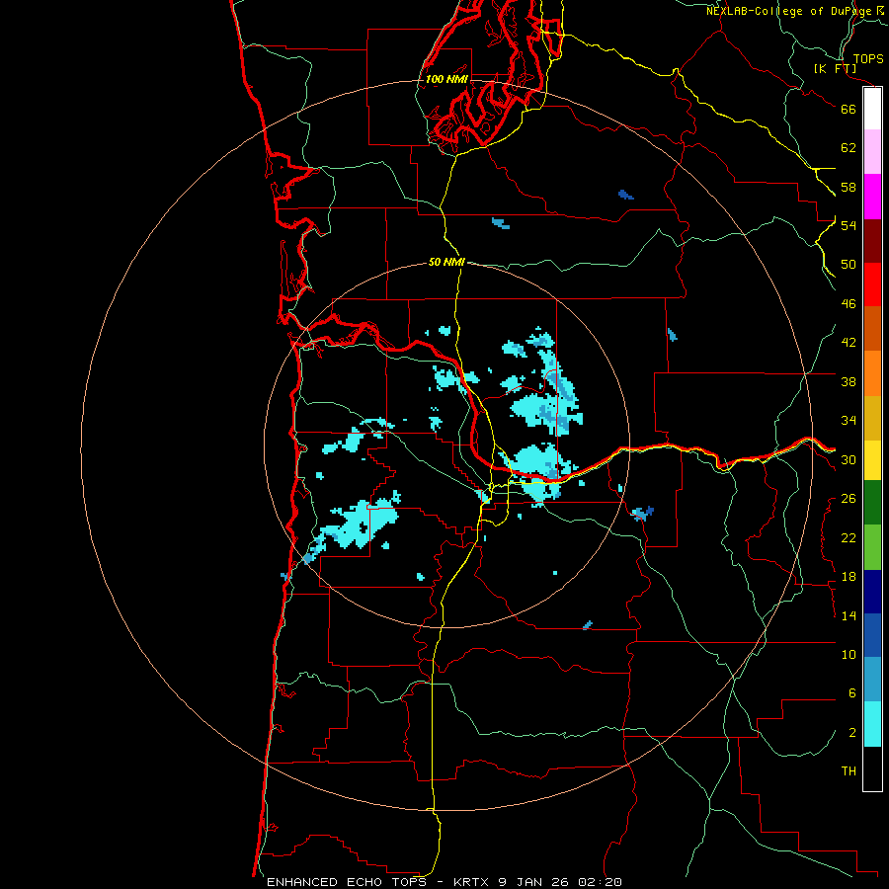Click the cyan 6 kft legend swatch
The width and height of the screenshot is (889, 889).
pos(872,724)
